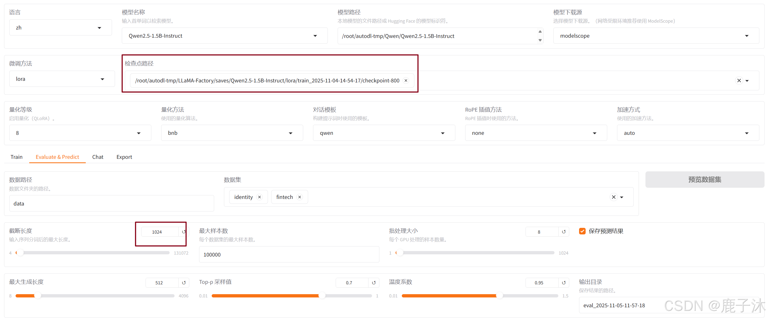Reset the cutoff length value
767x319 pixels.
pyautogui.click(x=184, y=232)
